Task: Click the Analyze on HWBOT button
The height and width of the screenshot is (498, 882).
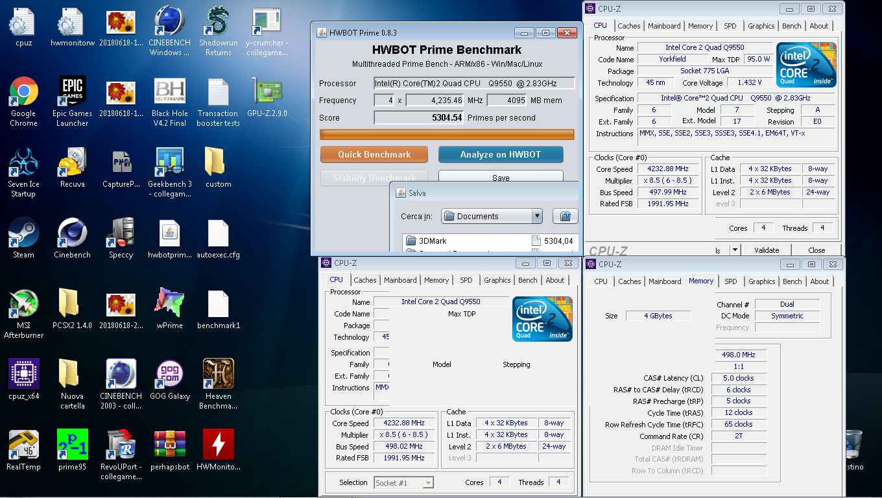Action: pyautogui.click(x=500, y=154)
